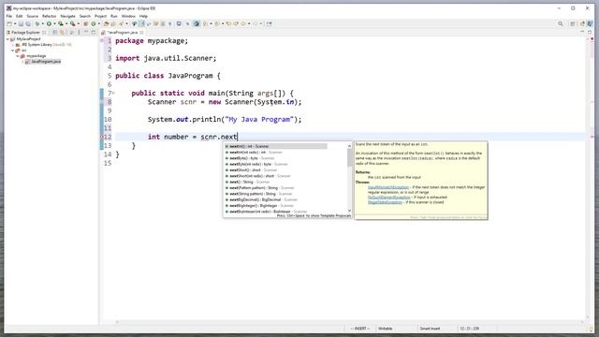
Task: Close the JavaProgram.java editor tab
Action: point(141,33)
